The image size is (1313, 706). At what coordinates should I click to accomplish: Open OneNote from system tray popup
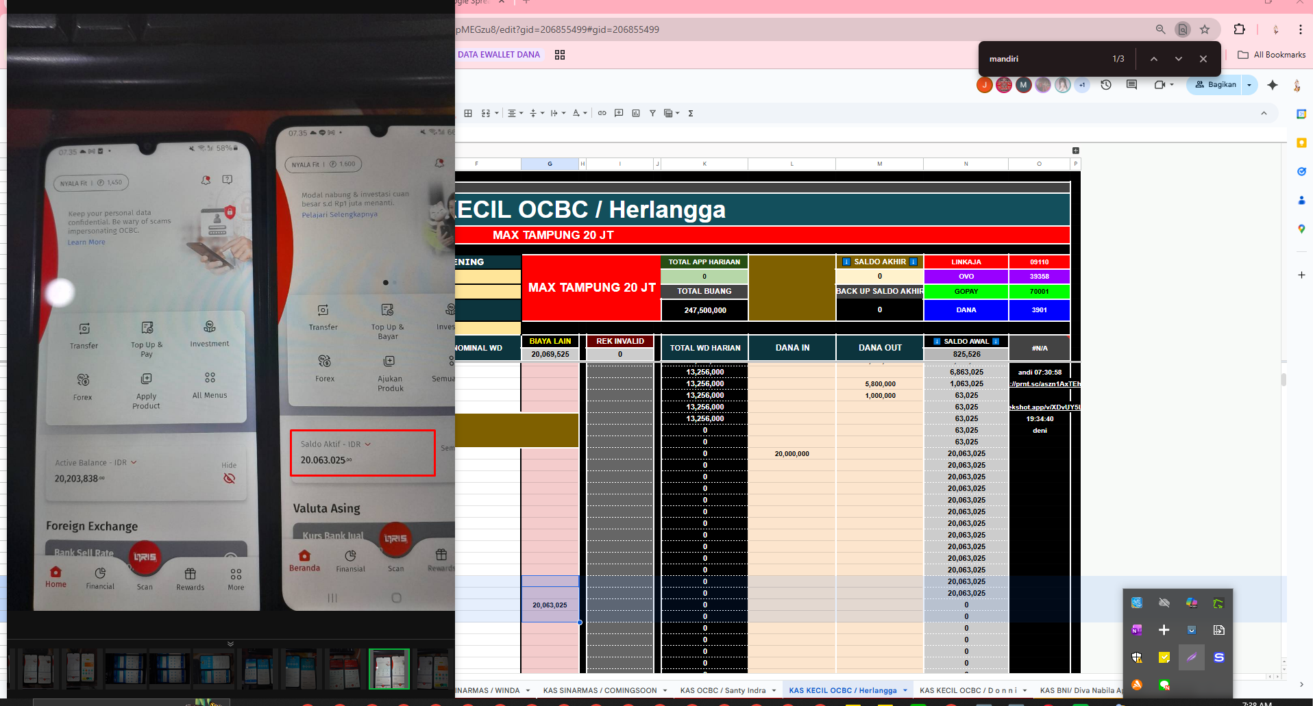coord(1137,630)
